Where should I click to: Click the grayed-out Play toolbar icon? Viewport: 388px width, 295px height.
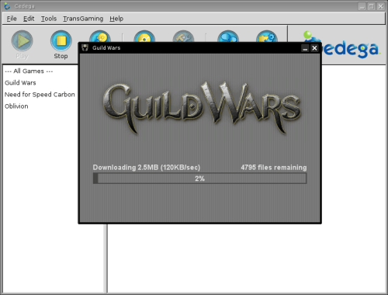point(22,44)
